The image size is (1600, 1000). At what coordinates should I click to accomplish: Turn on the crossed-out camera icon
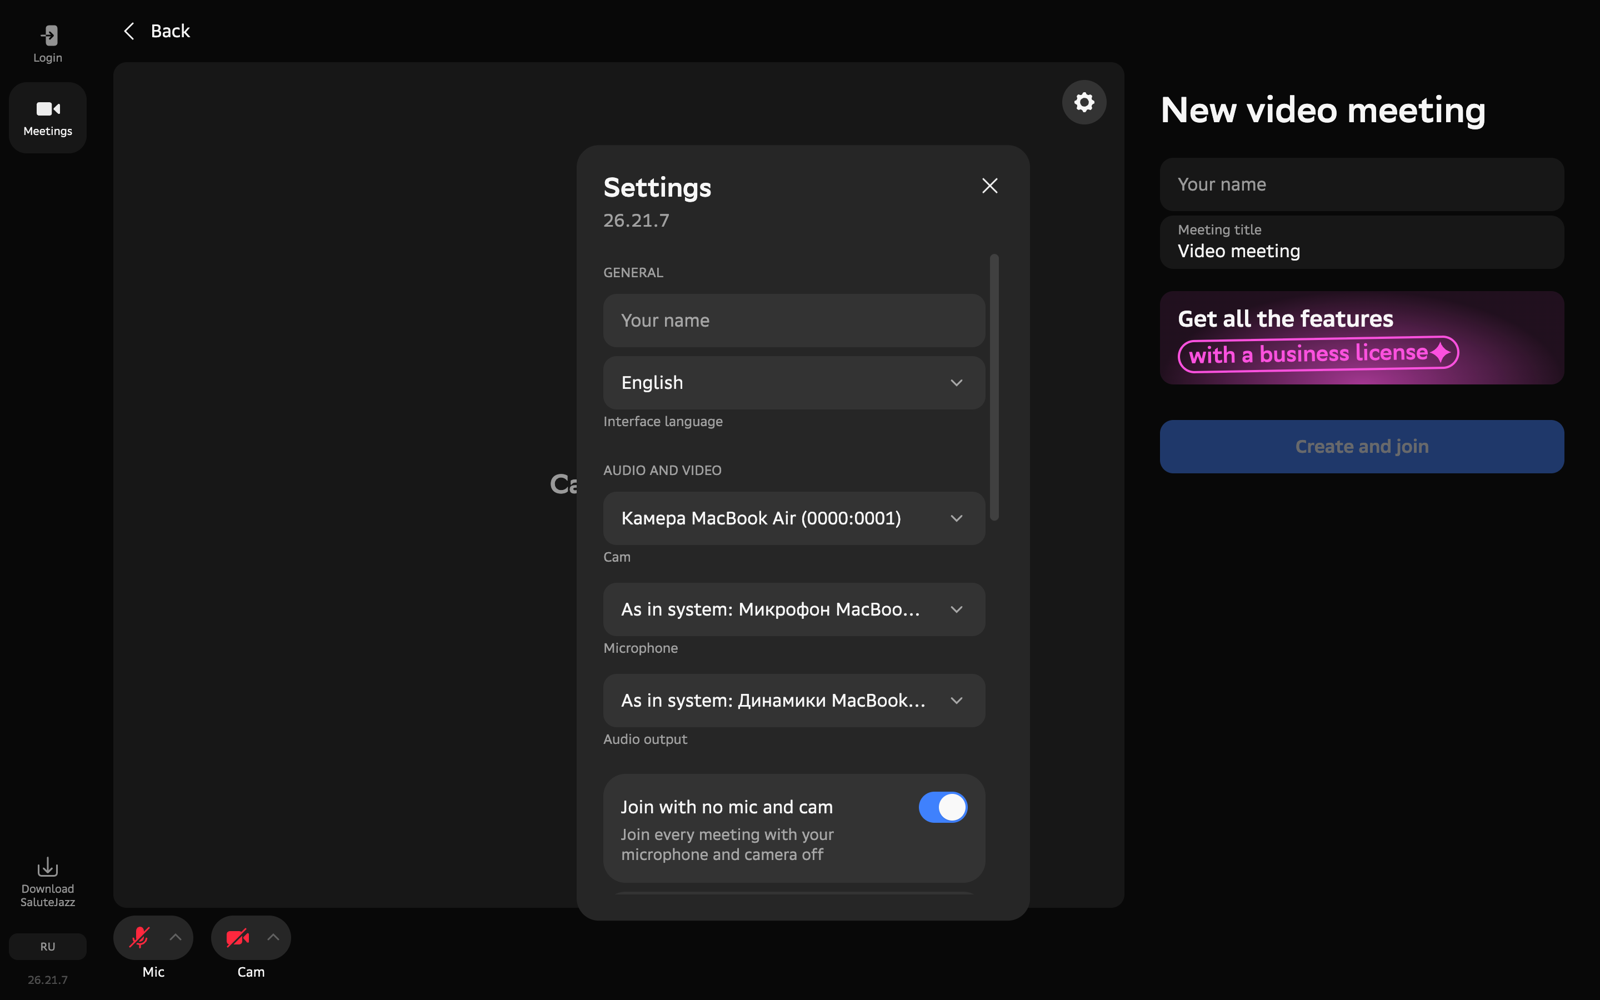(x=237, y=937)
